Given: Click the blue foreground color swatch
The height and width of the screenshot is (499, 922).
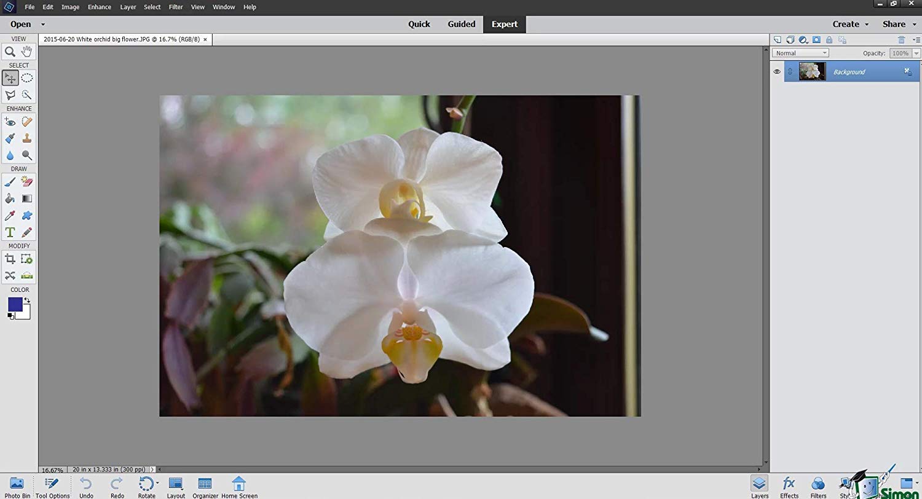Looking at the screenshot, I should (15, 304).
